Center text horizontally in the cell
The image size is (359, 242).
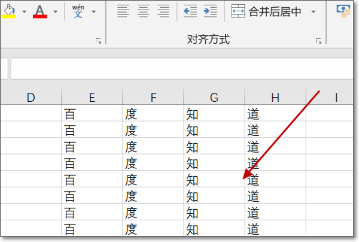(x=143, y=11)
